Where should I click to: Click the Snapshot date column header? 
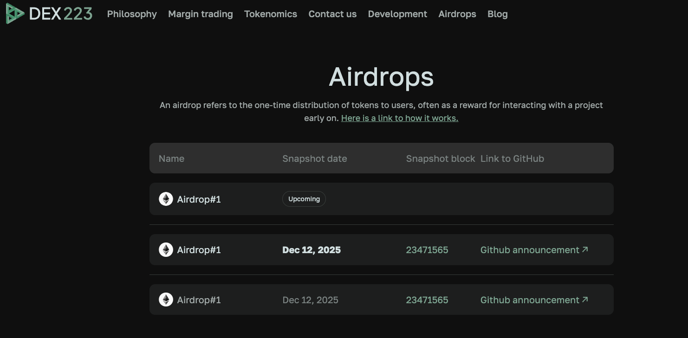[x=315, y=159]
